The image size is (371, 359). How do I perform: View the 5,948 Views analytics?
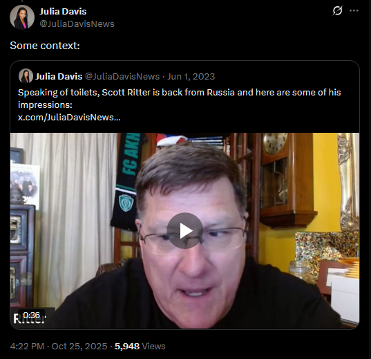pos(140,347)
